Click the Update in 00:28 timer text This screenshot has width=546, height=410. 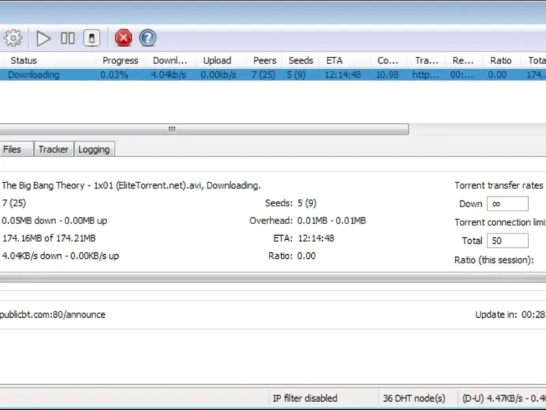[510, 314]
